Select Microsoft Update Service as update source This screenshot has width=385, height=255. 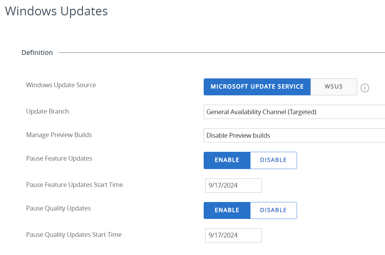[x=257, y=87]
